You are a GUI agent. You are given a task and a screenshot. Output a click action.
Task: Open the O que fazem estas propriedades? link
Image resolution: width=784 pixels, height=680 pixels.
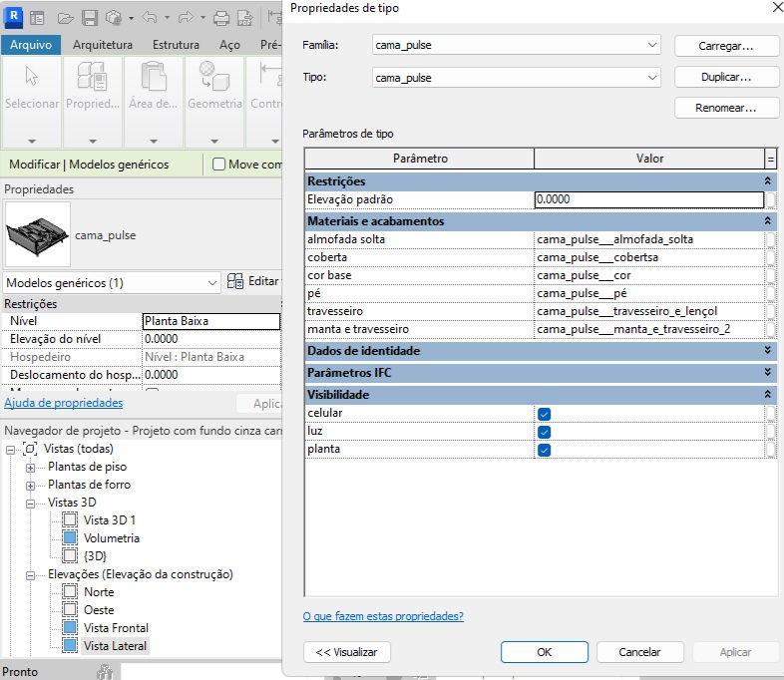coord(383,616)
